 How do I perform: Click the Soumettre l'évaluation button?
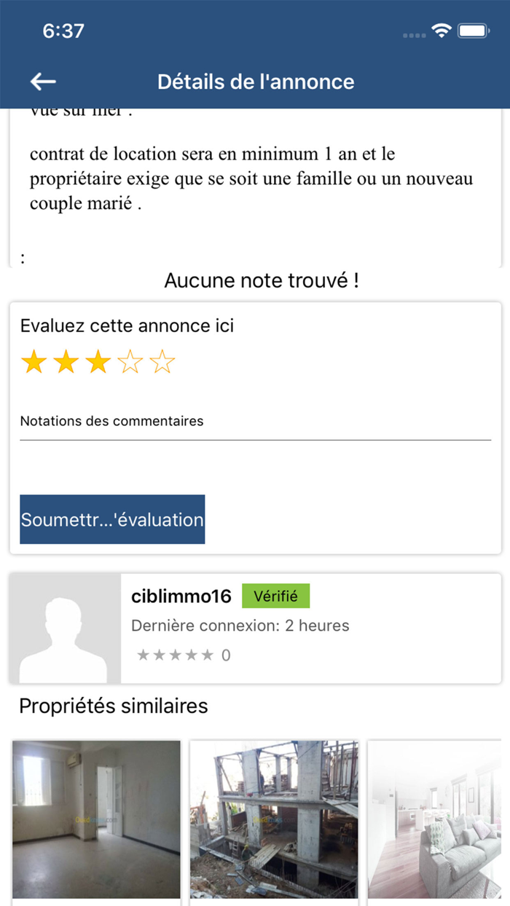coord(112,519)
